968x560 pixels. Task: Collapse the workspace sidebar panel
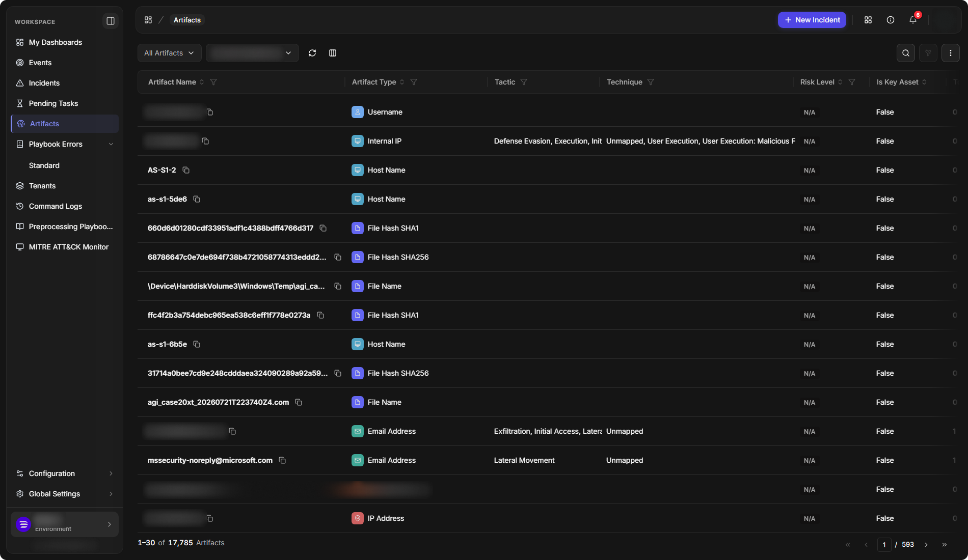tap(110, 21)
